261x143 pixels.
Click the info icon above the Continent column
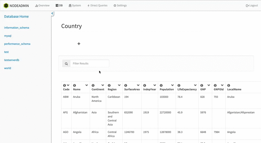tap(93, 85)
